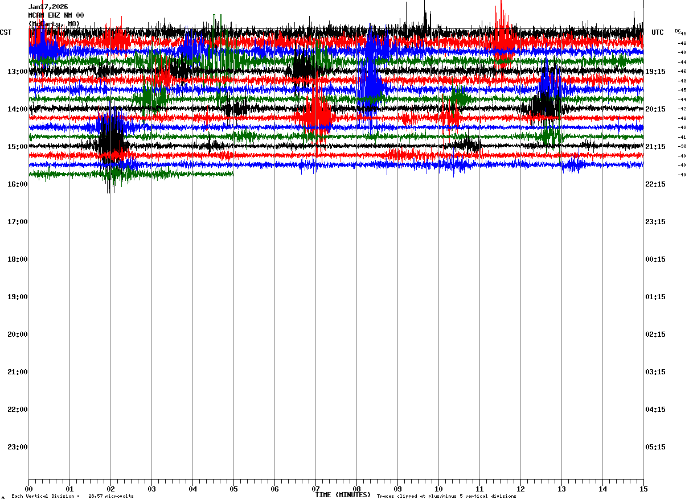Screen dimensions: 689x504
Task: Click the "19:15" UTC time label
Action: click(x=655, y=72)
